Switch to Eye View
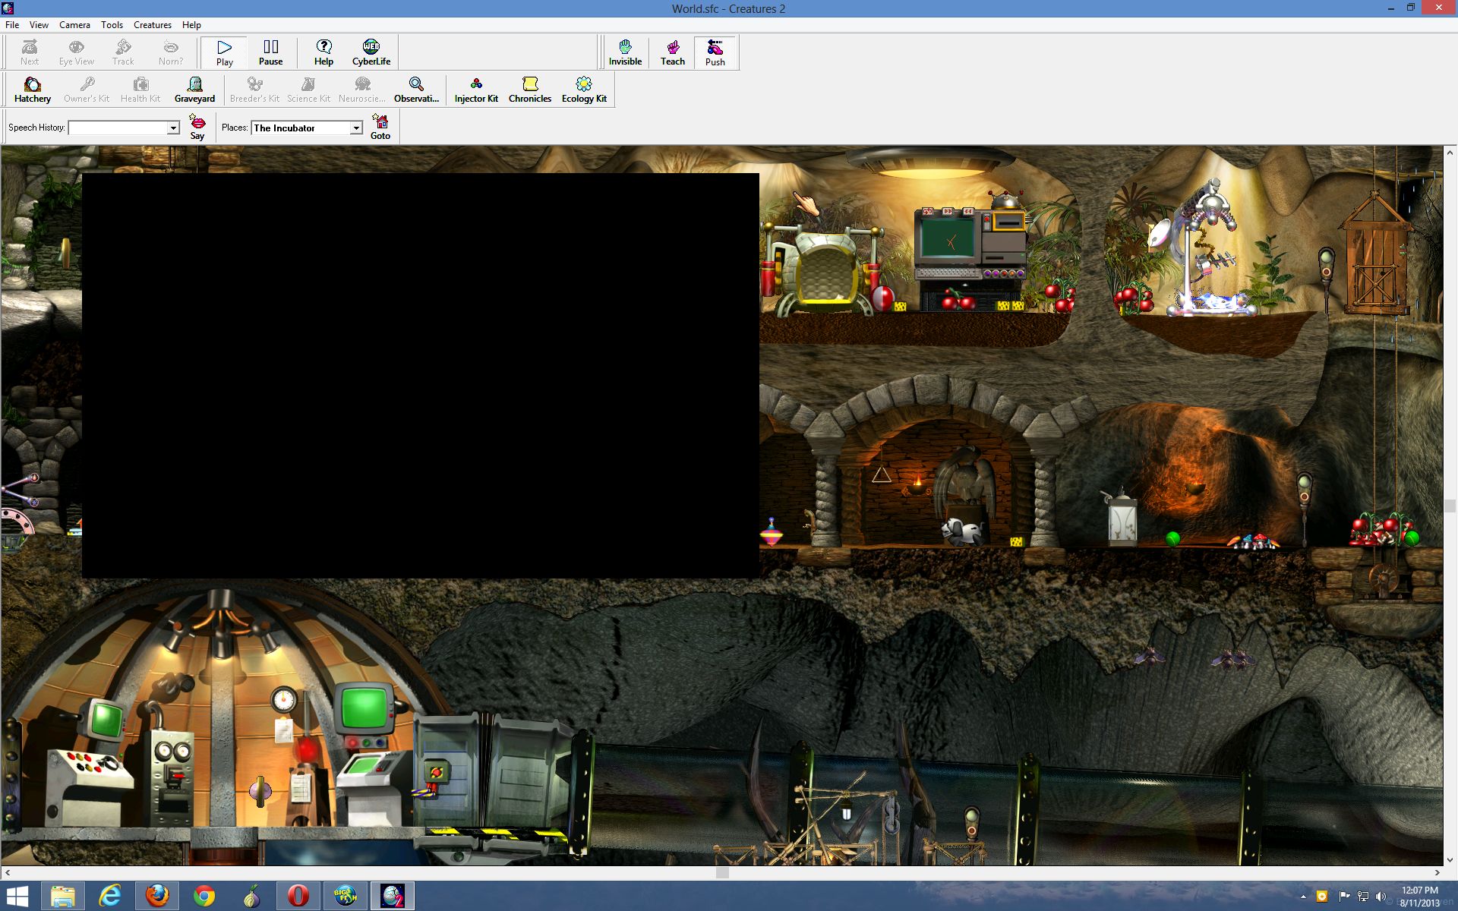This screenshot has width=1458, height=911. click(x=77, y=52)
